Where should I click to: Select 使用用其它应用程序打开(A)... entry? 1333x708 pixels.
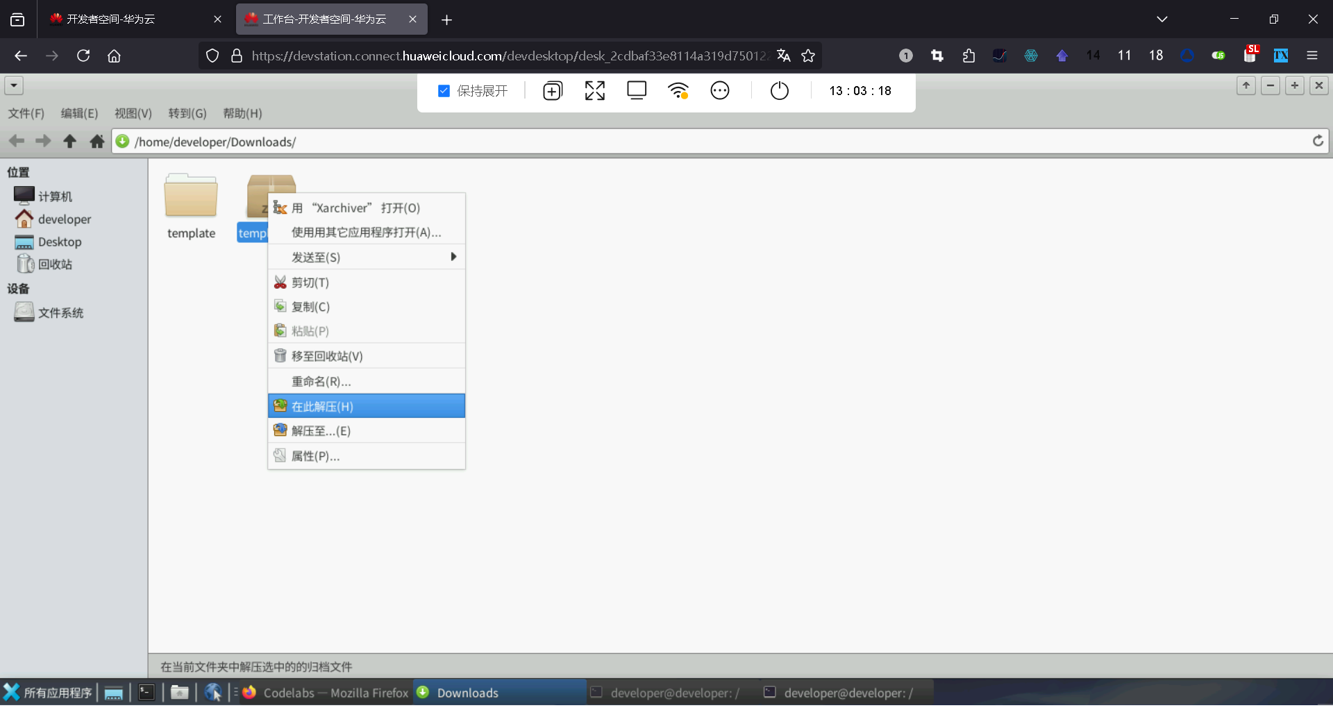(x=367, y=232)
